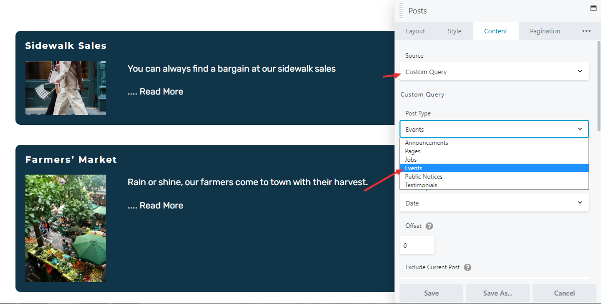601x304 pixels.
Task: Open the Date order dropdown
Action: [494, 203]
